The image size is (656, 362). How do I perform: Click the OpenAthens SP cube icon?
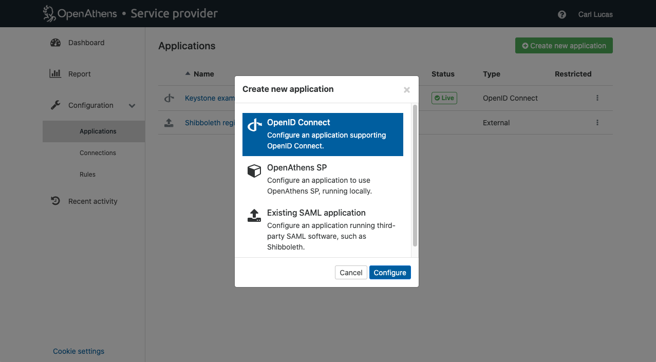click(254, 171)
